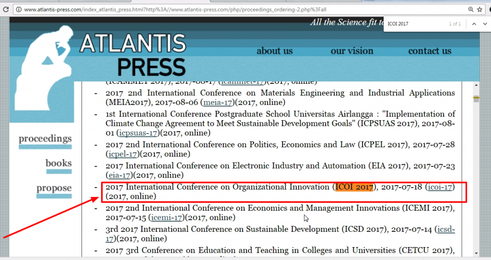Screen dimensions: 491x260
Task: Click the browser URL address field
Action: tap(240, 10)
